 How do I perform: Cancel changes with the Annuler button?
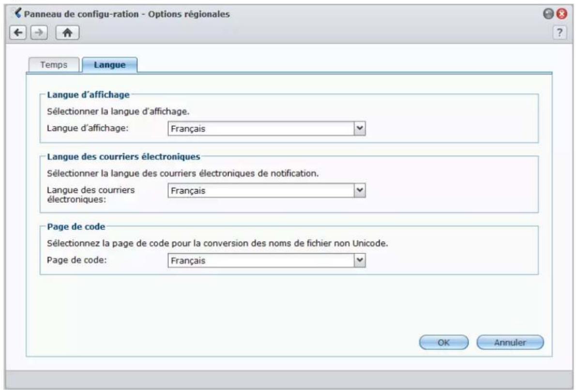point(510,342)
